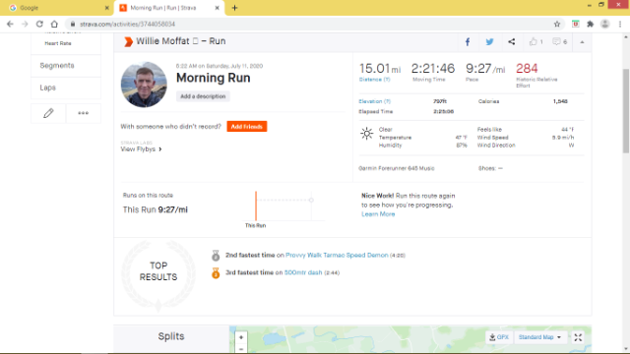Click the athlete profile photo
The image size is (630, 354).
(144, 85)
